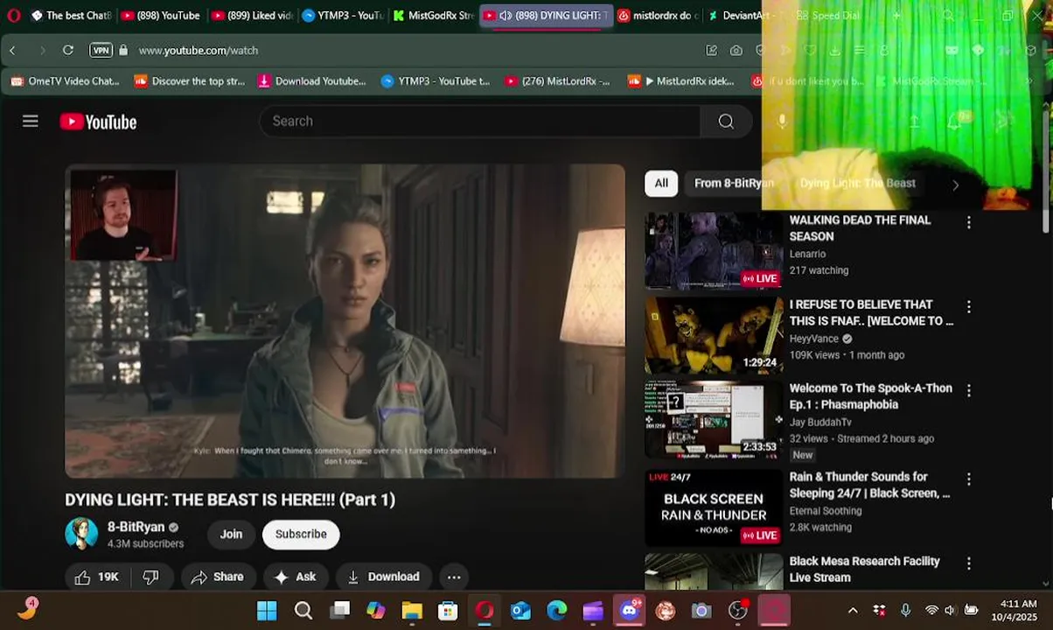Image resolution: width=1053 pixels, height=630 pixels.
Task: Show more filter chips with right arrow
Action: point(955,185)
